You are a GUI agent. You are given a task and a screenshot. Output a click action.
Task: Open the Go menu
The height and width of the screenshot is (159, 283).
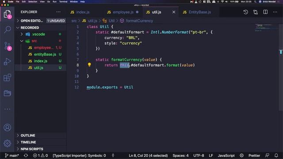(x=49, y=2)
